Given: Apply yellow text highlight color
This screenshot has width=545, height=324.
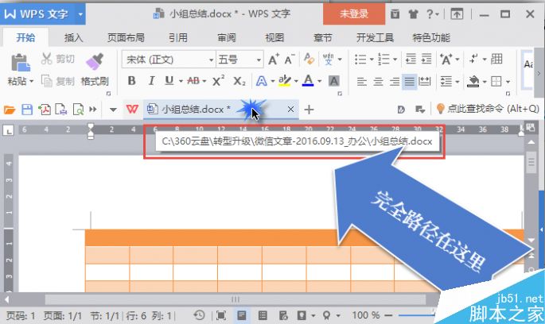Looking at the screenshot, I should point(284,81).
